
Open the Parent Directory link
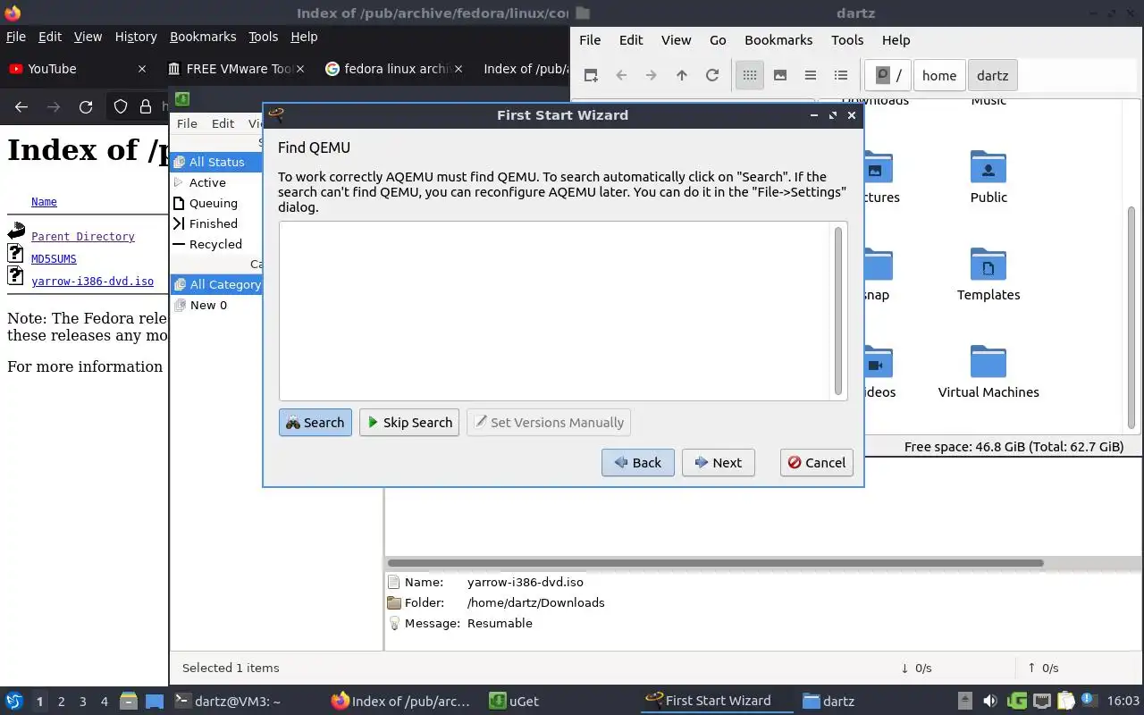click(x=83, y=237)
